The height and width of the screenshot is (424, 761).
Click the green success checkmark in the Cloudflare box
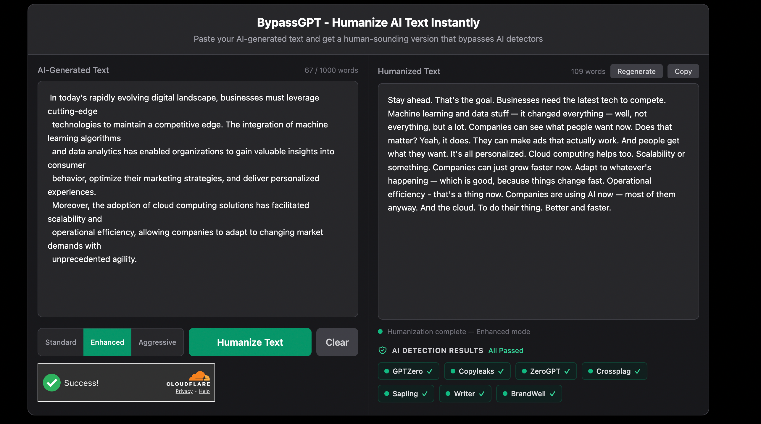point(52,382)
